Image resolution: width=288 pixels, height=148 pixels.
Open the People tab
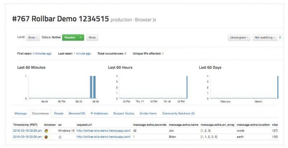coord(59,114)
